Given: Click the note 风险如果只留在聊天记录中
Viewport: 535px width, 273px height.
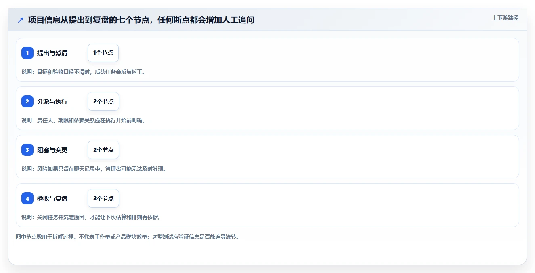Looking at the screenshot, I should [69, 169].
